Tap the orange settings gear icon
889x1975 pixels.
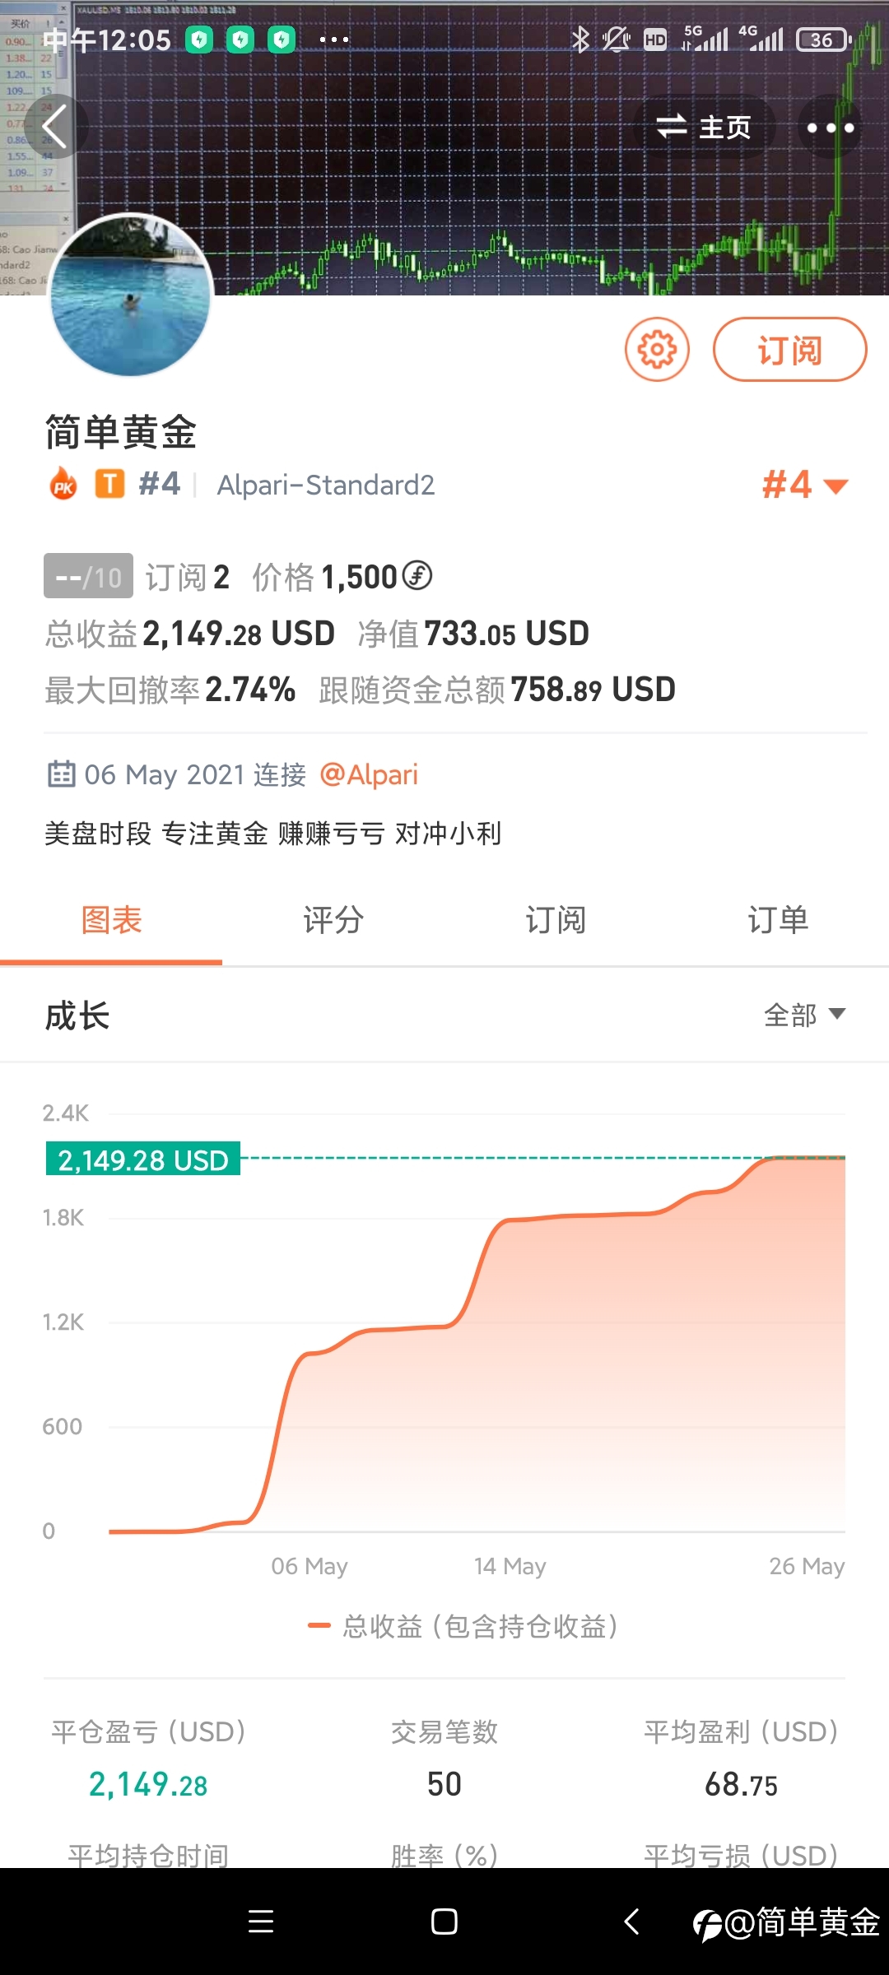[x=657, y=350]
